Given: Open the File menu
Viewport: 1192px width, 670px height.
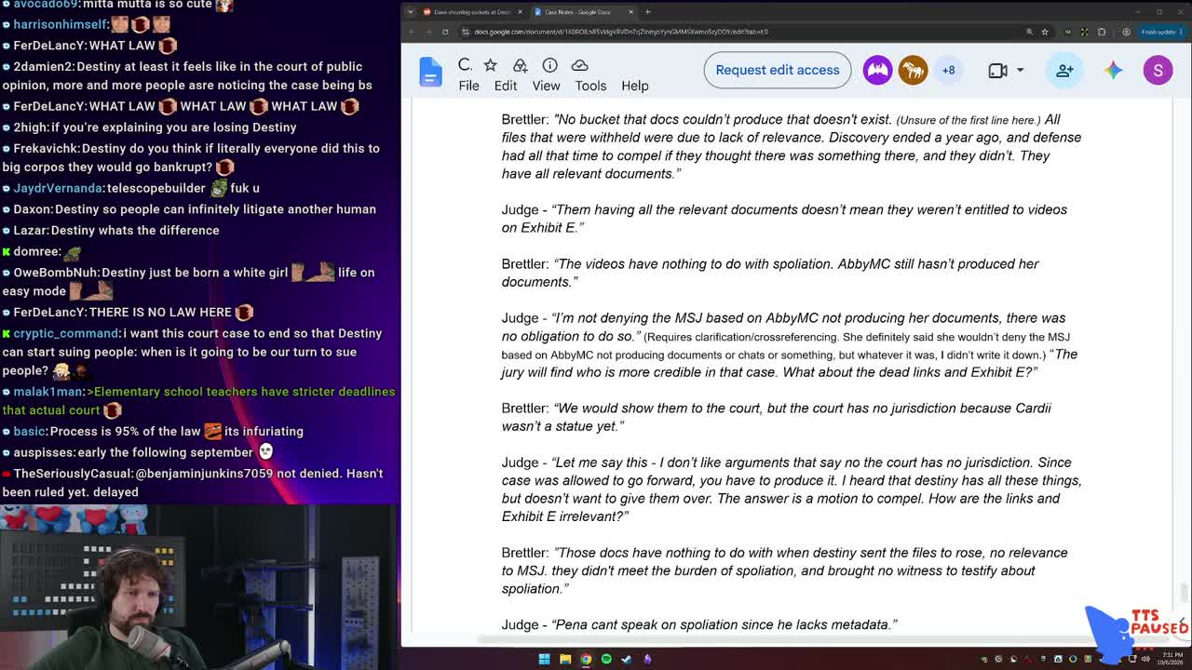Looking at the screenshot, I should (x=468, y=86).
